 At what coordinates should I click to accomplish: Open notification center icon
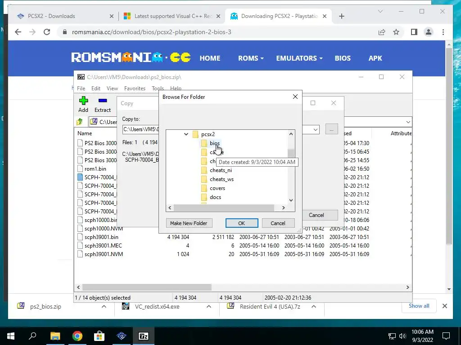(446, 336)
